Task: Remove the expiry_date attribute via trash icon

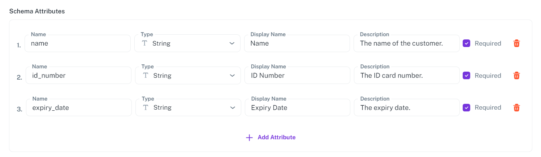Action: pyautogui.click(x=516, y=107)
